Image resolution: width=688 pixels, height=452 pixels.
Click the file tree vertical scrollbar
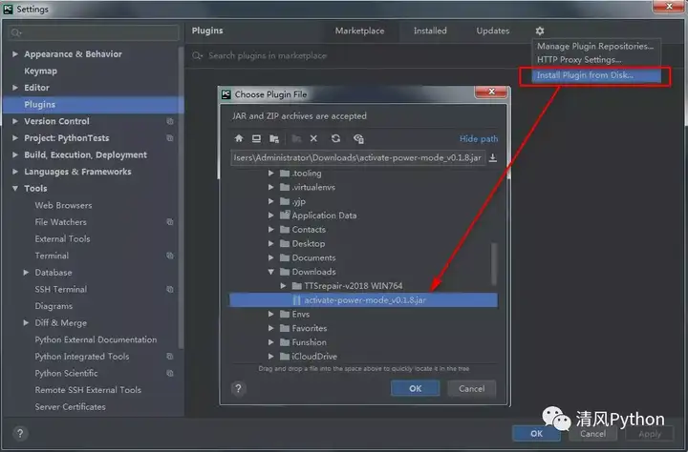pos(494,263)
